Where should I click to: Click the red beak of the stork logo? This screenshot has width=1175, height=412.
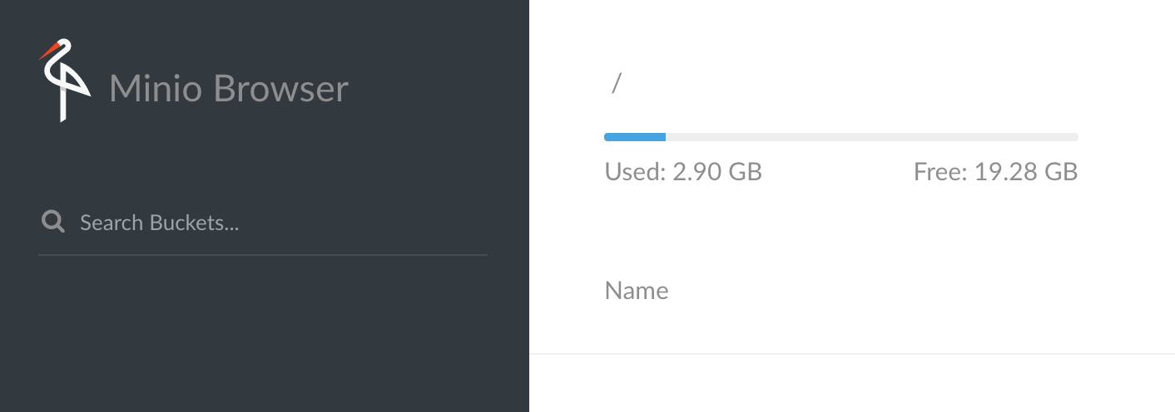[x=48, y=51]
